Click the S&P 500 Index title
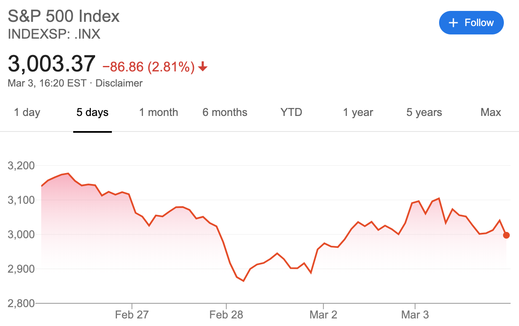 (64, 16)
